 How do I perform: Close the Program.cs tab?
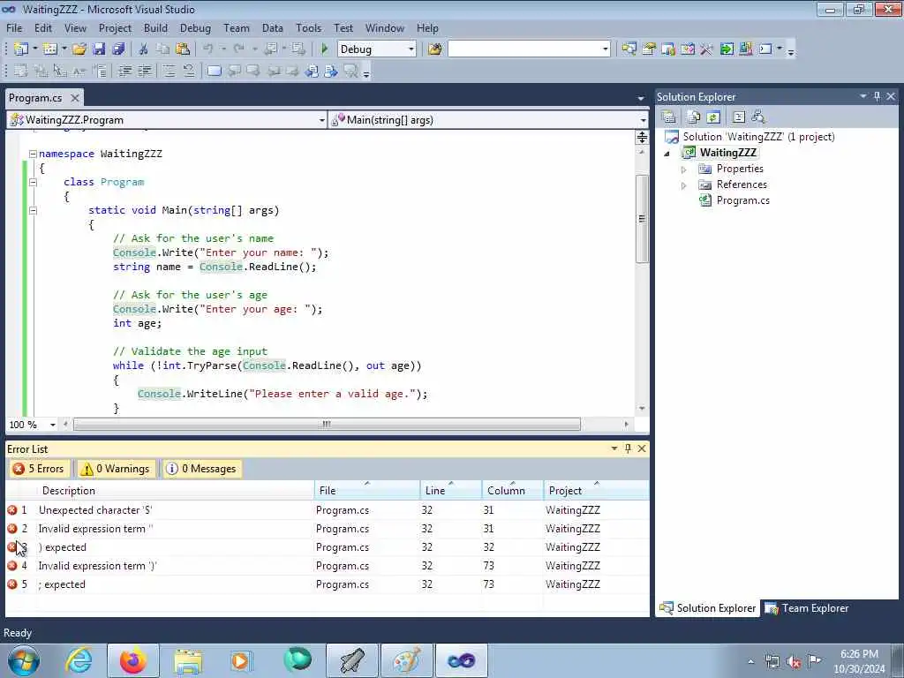pos(74,98)
